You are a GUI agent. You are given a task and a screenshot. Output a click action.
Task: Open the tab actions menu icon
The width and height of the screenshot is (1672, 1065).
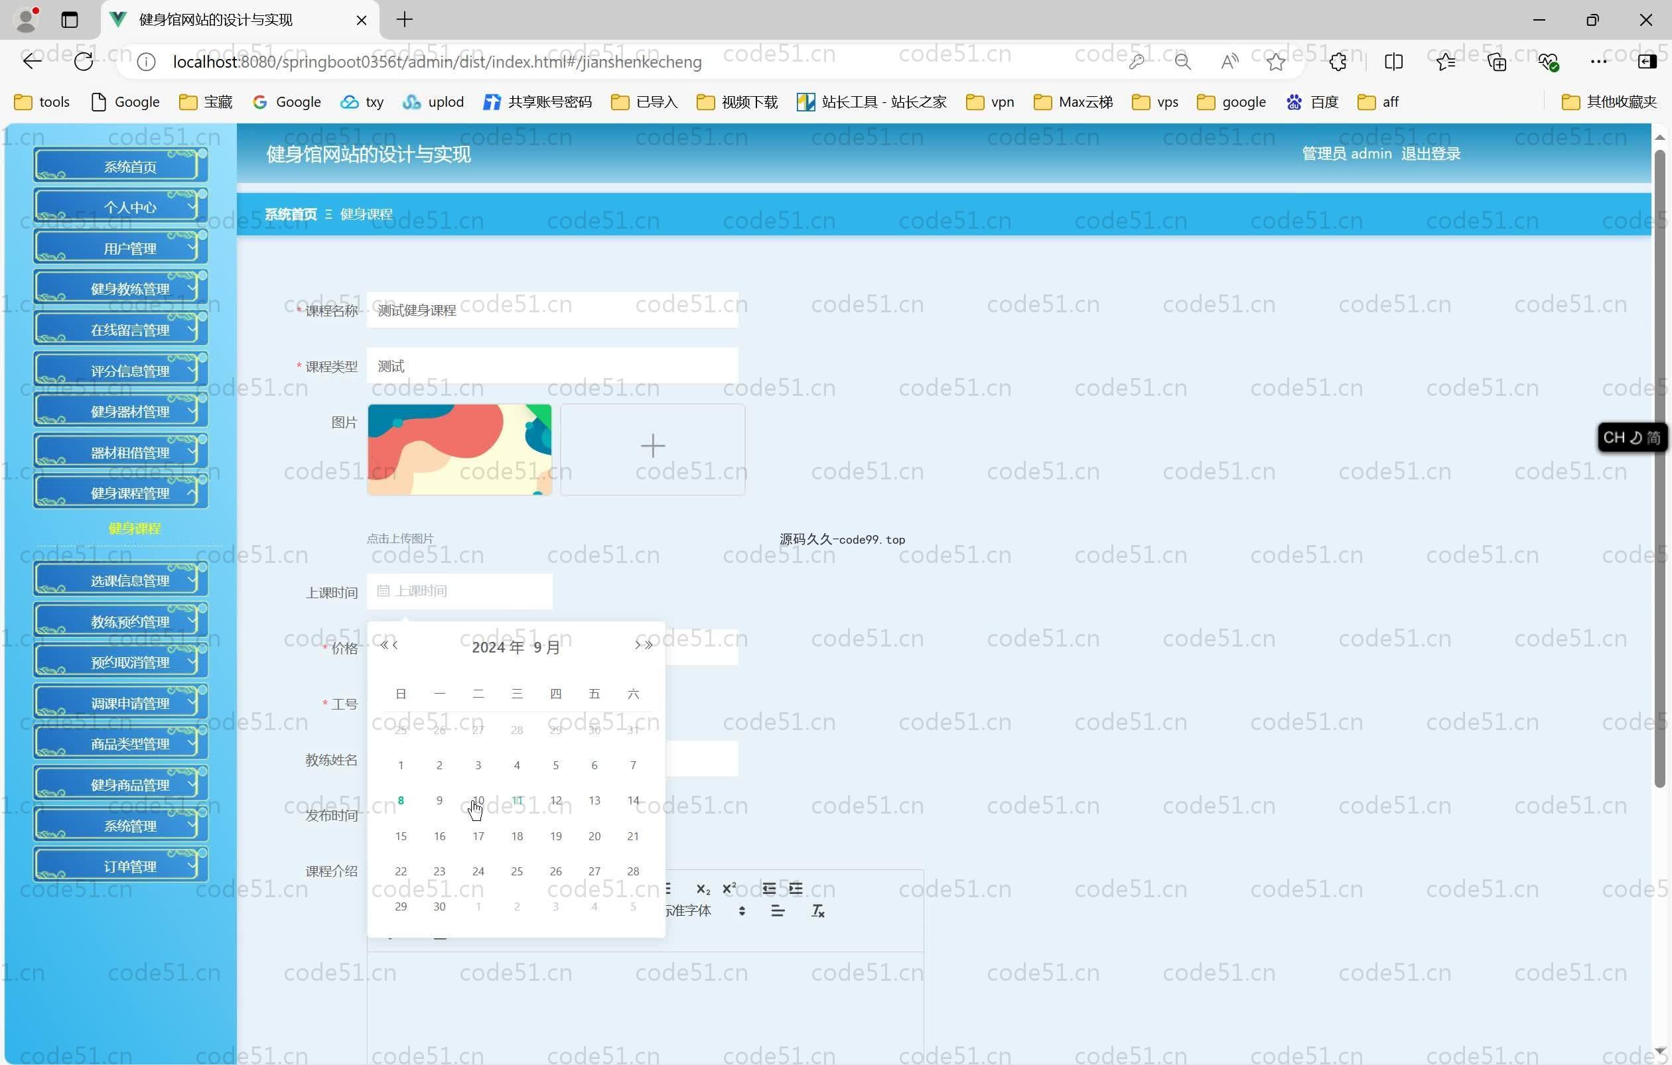coord(70,19)
